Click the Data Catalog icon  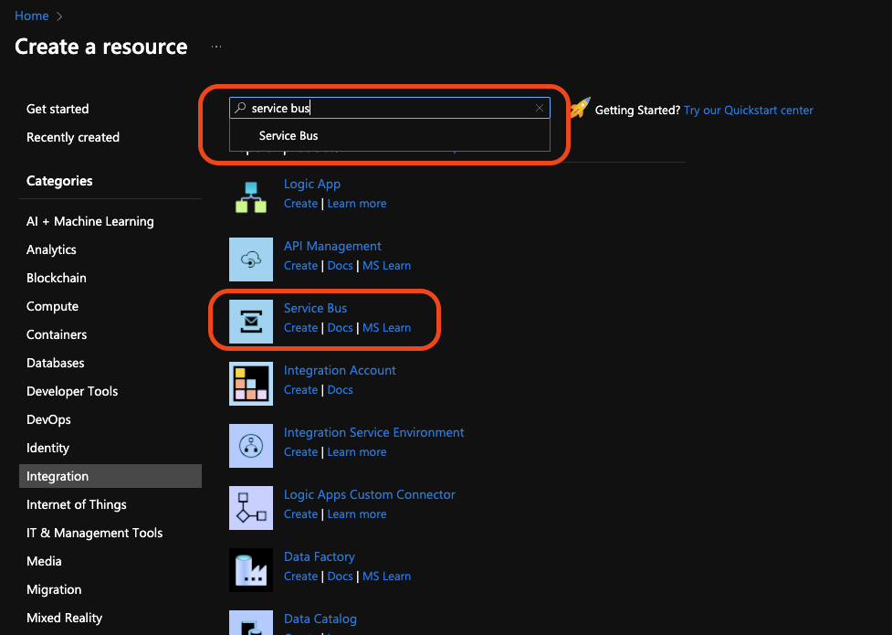[251, 622]
